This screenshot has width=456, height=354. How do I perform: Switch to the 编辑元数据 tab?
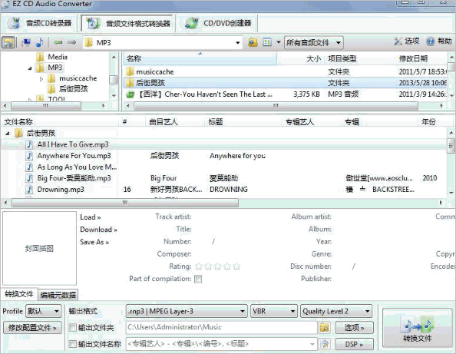[x=58, y=295]
